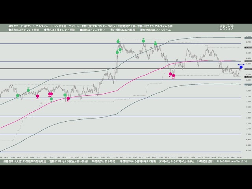Select the 平日朝9時から翌朝6時まで稼動 footer text
The width and height of the screenshot is (252, 189).
(x=138, y=161)
